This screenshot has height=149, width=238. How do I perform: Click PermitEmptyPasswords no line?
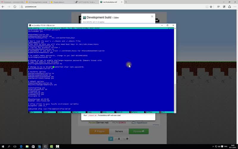pyautogui.click(x=40, y=57)
